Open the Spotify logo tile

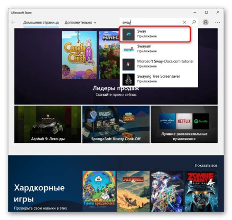[201, 121]
